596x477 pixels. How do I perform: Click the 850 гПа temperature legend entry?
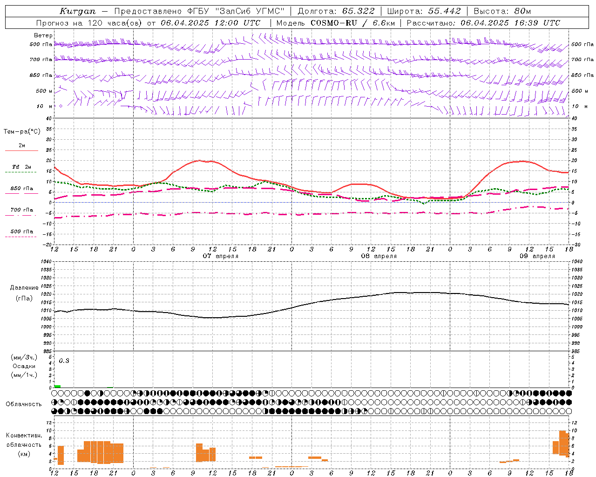pyautogui.click(x=21, y=189)
